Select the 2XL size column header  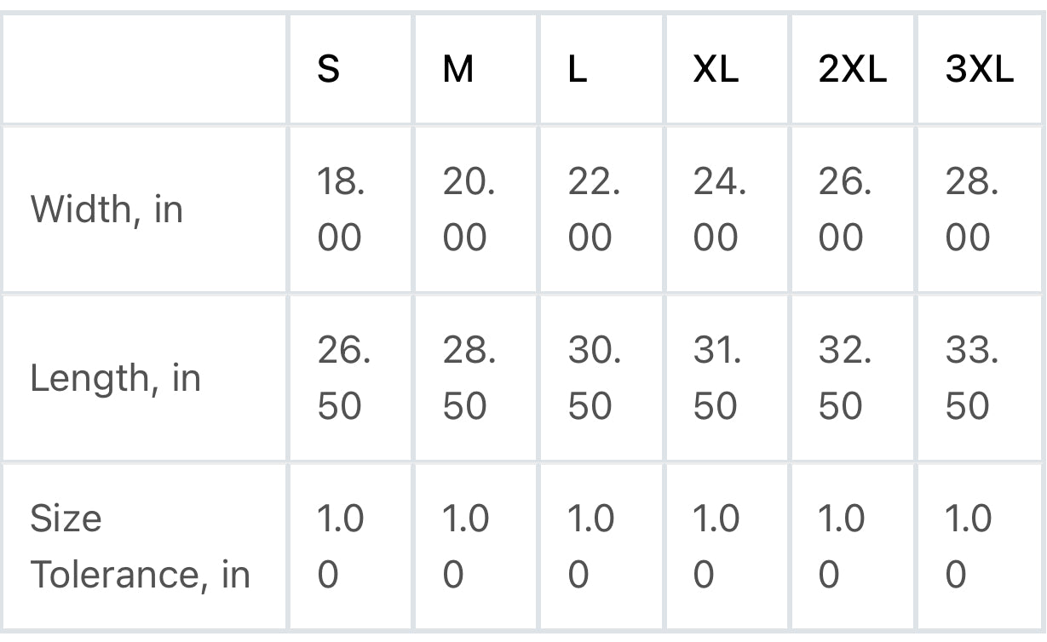853,69
